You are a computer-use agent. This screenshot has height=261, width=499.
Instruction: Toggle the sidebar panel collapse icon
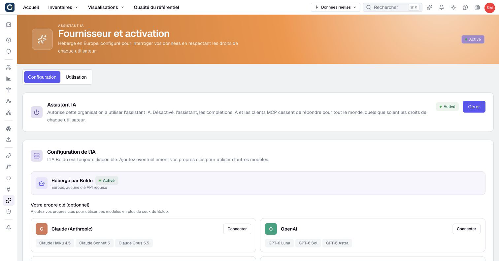tap(9, 25)
